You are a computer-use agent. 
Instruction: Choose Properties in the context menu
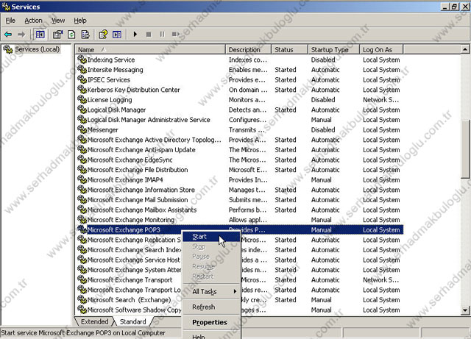tap(211, 322)
